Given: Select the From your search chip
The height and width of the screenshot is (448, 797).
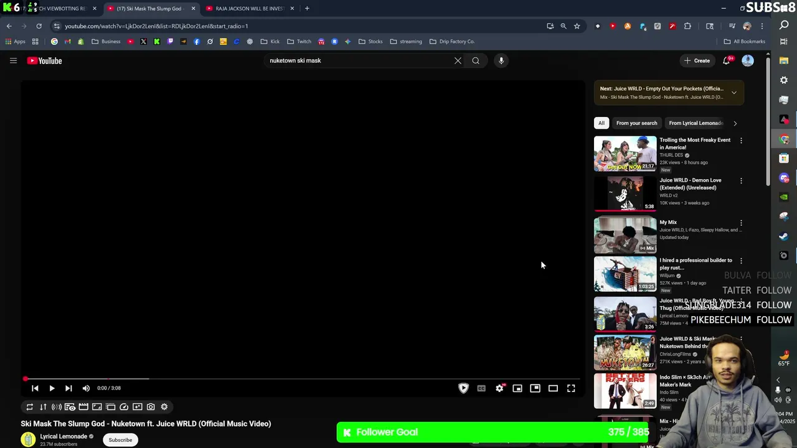Looking at the screenshot, I should 636,123.
